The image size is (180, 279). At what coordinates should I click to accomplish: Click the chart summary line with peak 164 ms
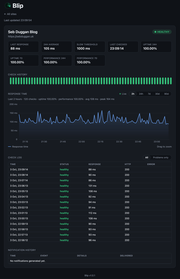(x=61, y=99)
